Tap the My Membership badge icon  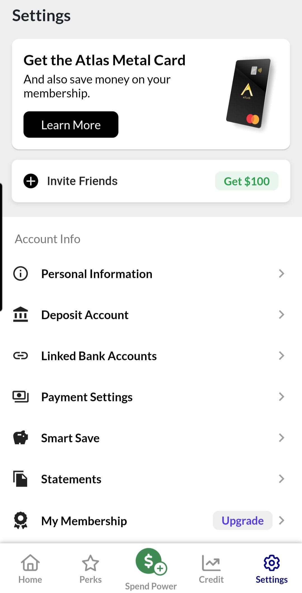[21, 520]
